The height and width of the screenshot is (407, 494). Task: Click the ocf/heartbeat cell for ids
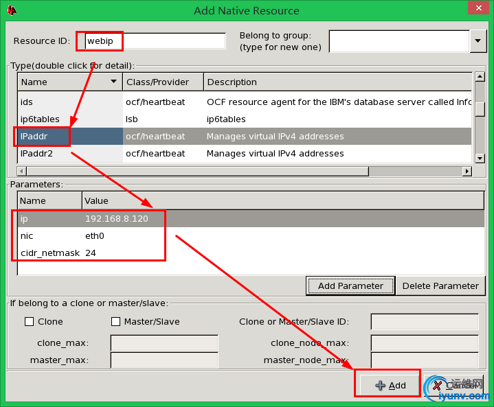155,102
